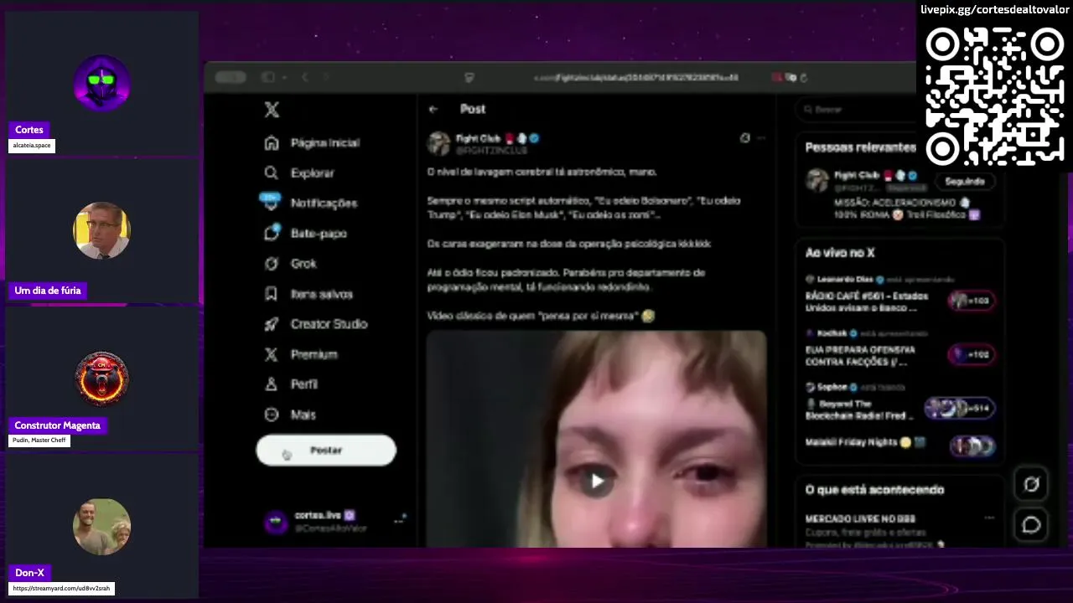Open Beyond The Blockchain Radio space

[859, 410]
